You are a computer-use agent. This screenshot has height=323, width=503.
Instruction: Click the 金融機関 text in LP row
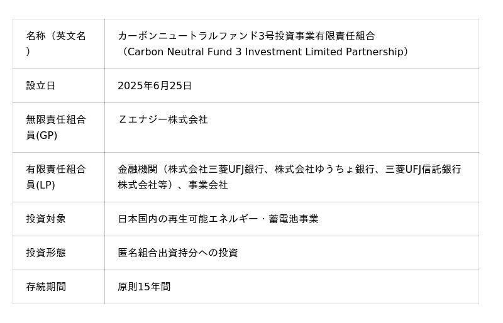(x=138, y=169)
